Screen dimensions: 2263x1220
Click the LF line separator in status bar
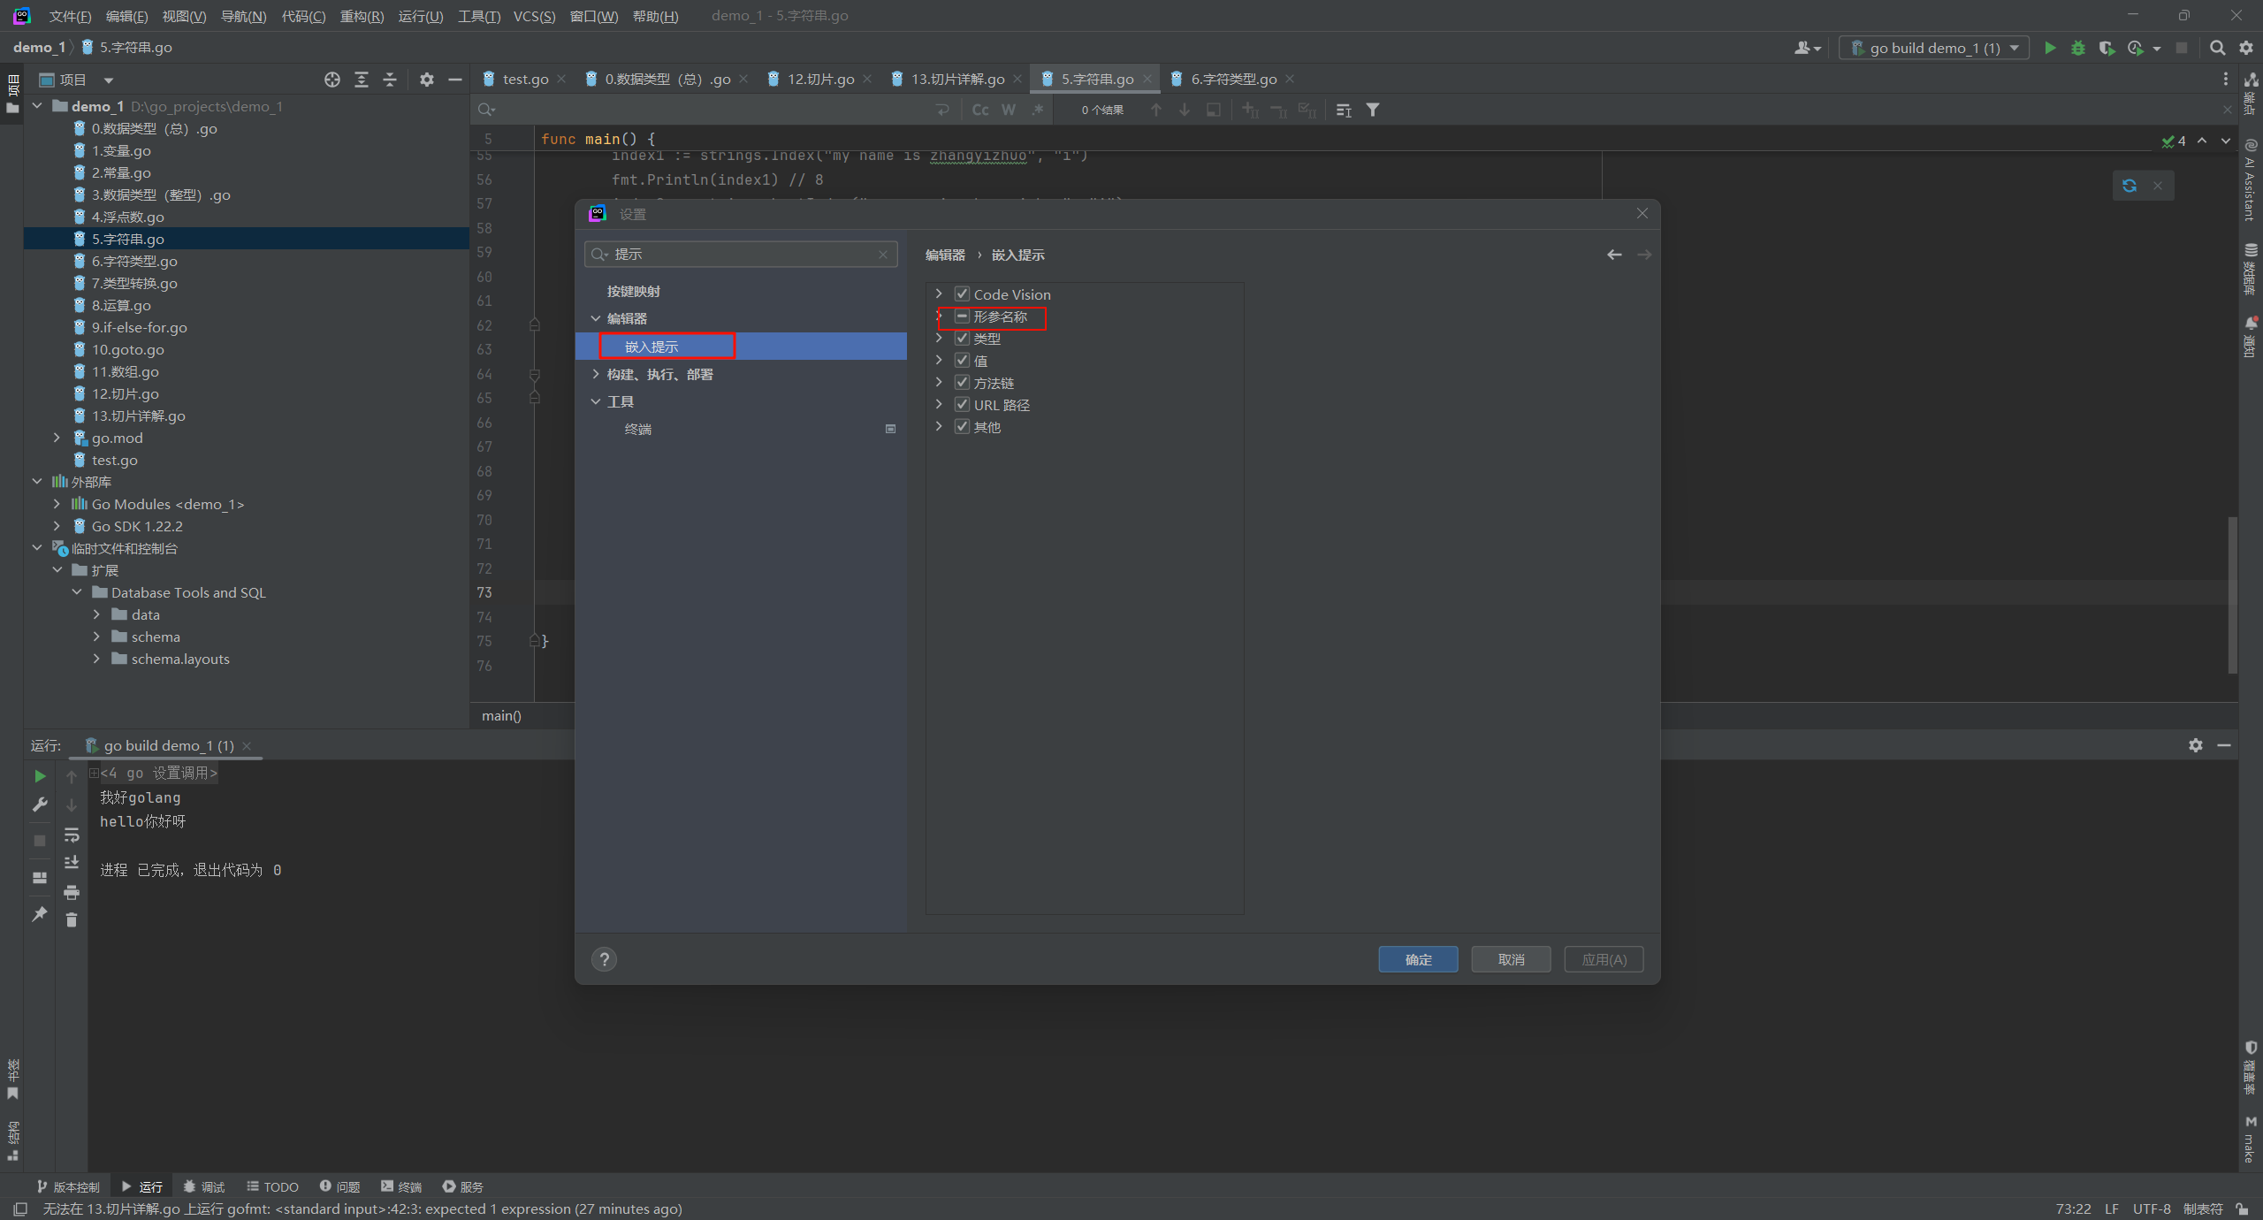[2112, 1209]
